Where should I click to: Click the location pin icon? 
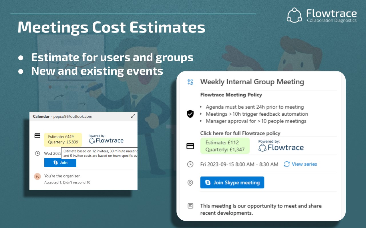(x=190, y=183)
